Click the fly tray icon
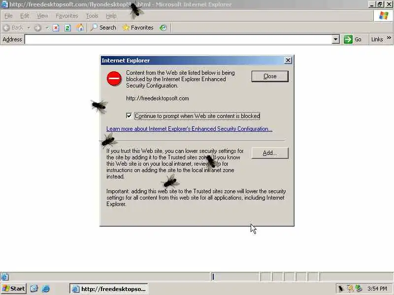The width and height of the screenshot is (394, 295). (x=341, y=289)
